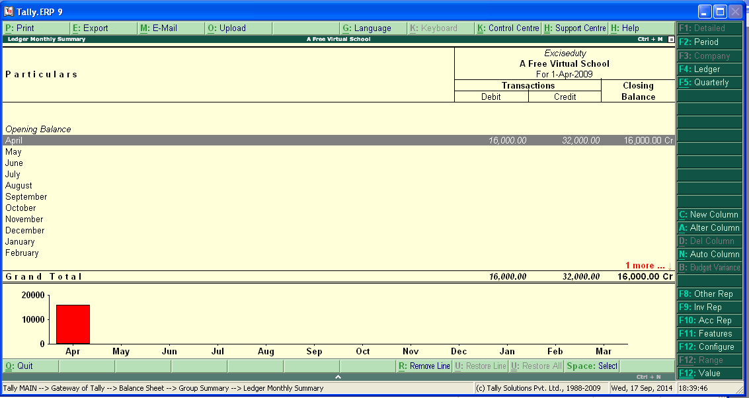Screen dimensions: 749x398
Task: Switch to F5: Quarterly view
Action: 709,83
